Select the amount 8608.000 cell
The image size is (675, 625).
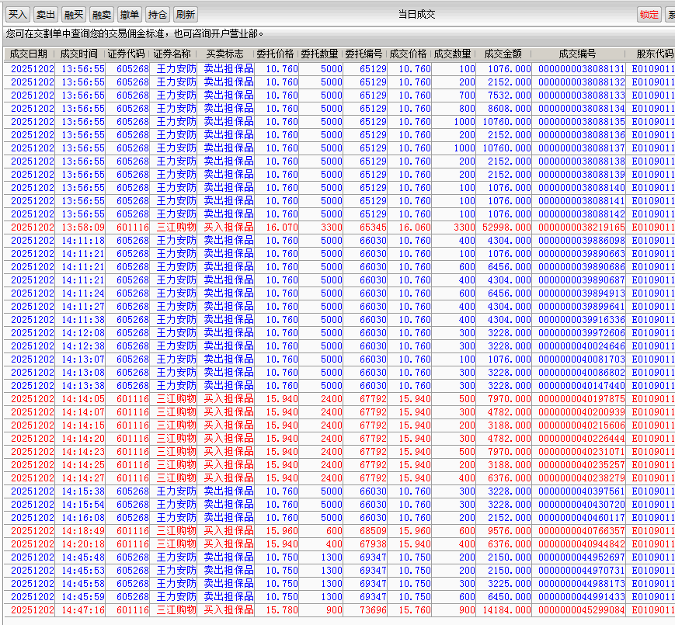coord(509,109)
